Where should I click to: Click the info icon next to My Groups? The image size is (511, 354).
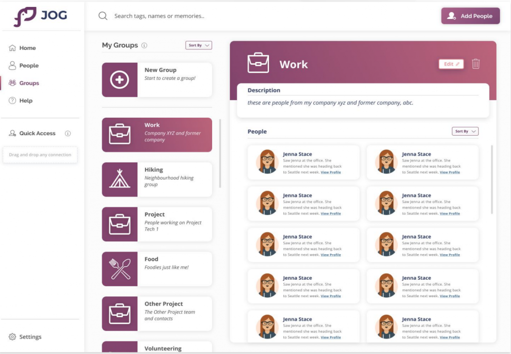[144, 45]
